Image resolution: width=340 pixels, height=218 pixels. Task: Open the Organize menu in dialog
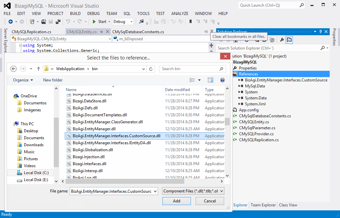coord(23,80)
